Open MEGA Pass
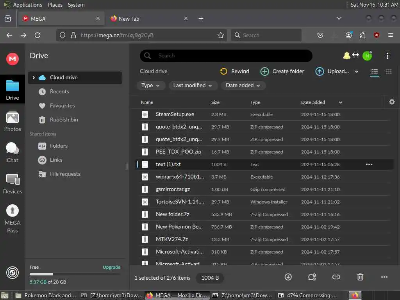Viewport: 400px width, 300px height. click(12, 219)
